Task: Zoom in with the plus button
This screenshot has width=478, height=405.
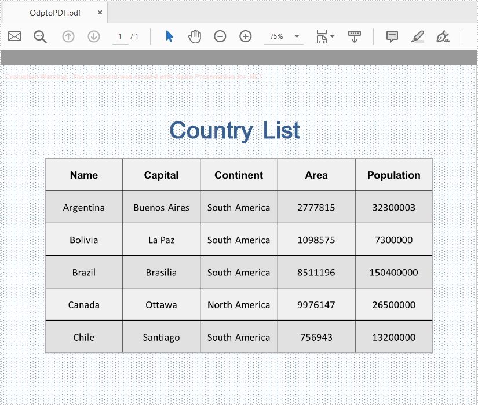Action: coord(246,36)
